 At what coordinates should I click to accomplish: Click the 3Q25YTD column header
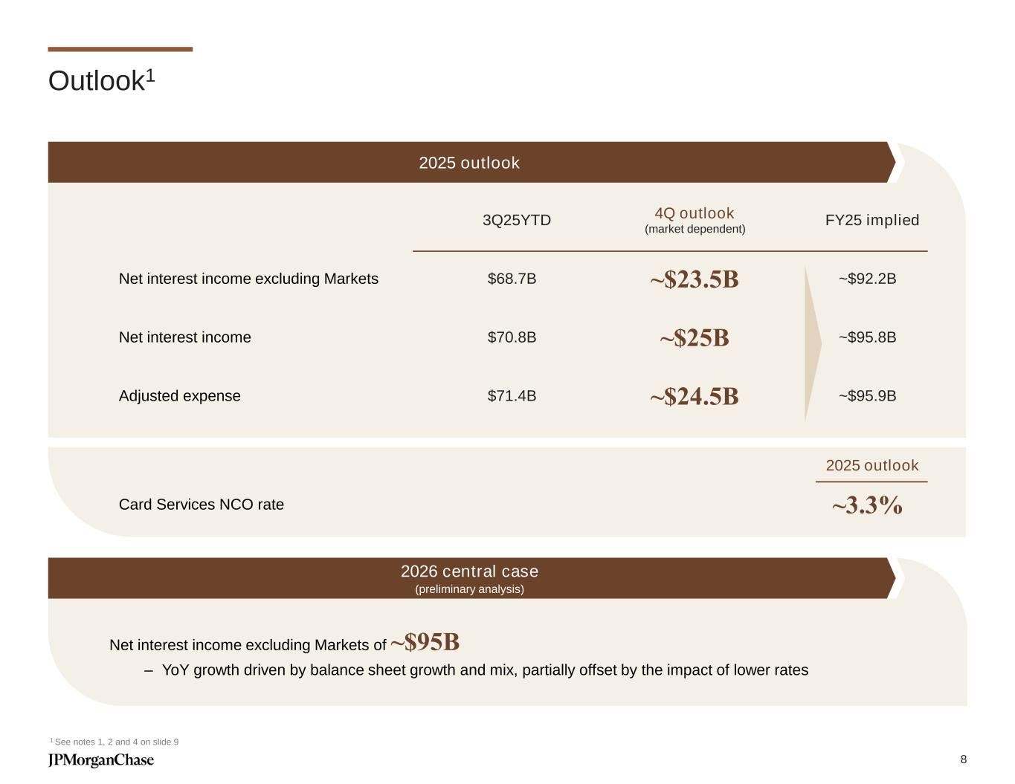pyautogui.click(x=517, y=221)
